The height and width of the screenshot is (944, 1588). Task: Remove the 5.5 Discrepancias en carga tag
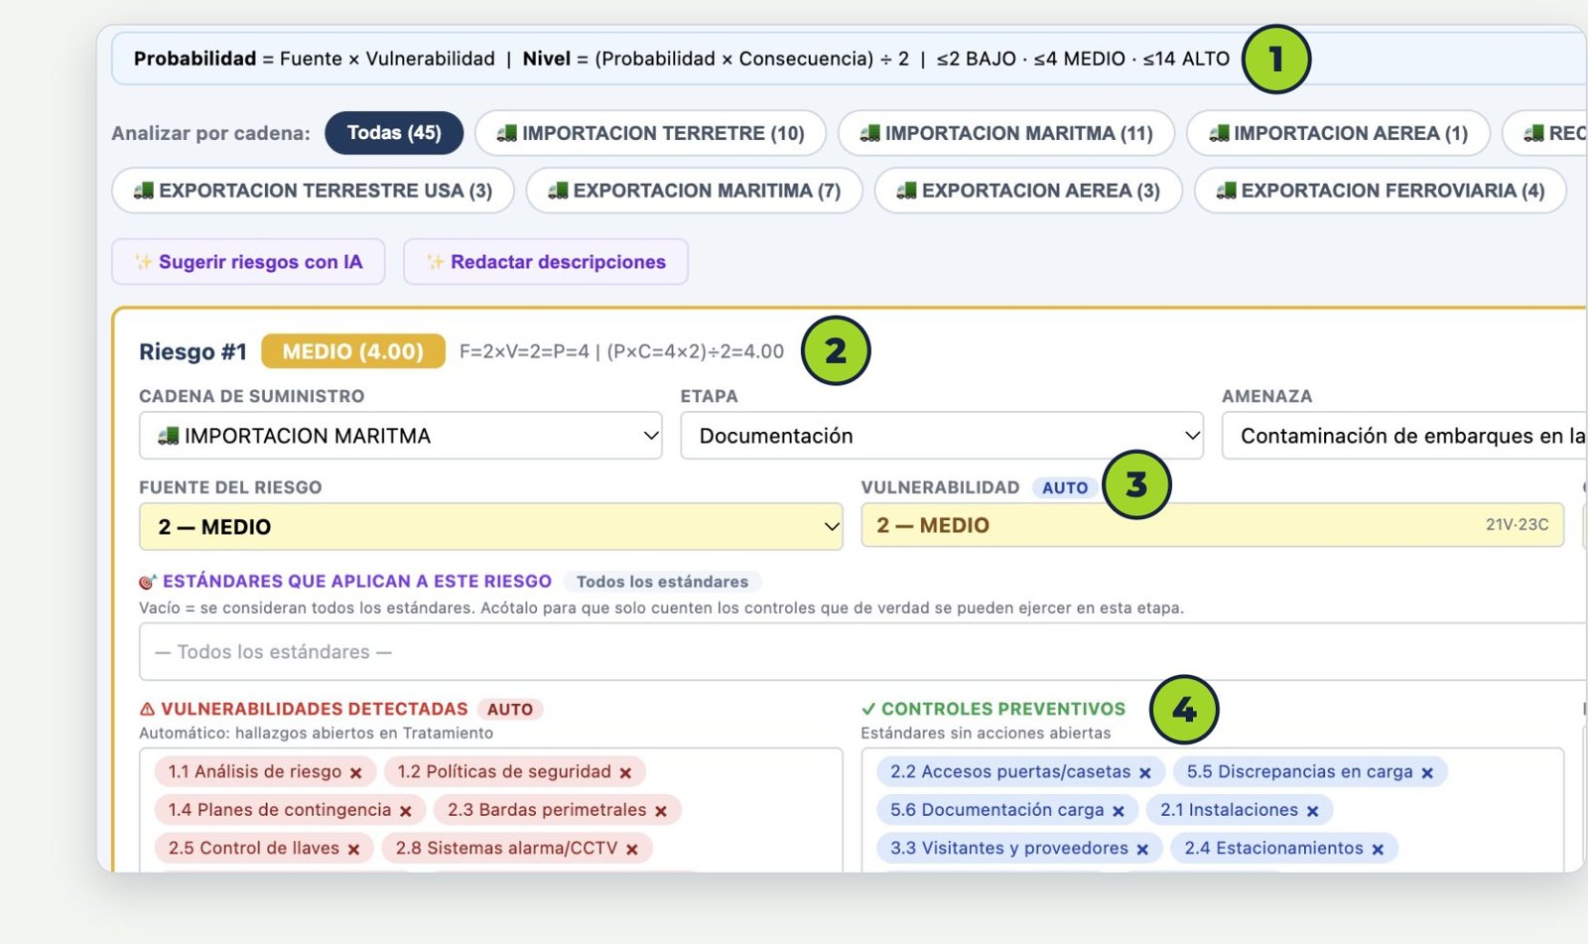coord(1427,772)
